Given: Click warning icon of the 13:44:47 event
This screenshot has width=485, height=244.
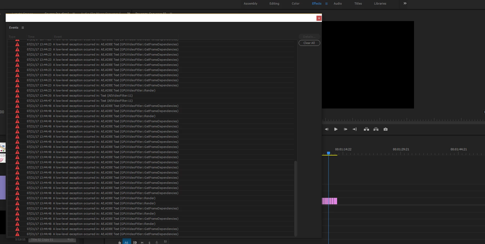Looking at the screenshot, I should point(17,101).
